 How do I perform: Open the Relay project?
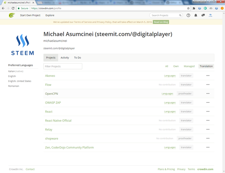pos(49,129)
